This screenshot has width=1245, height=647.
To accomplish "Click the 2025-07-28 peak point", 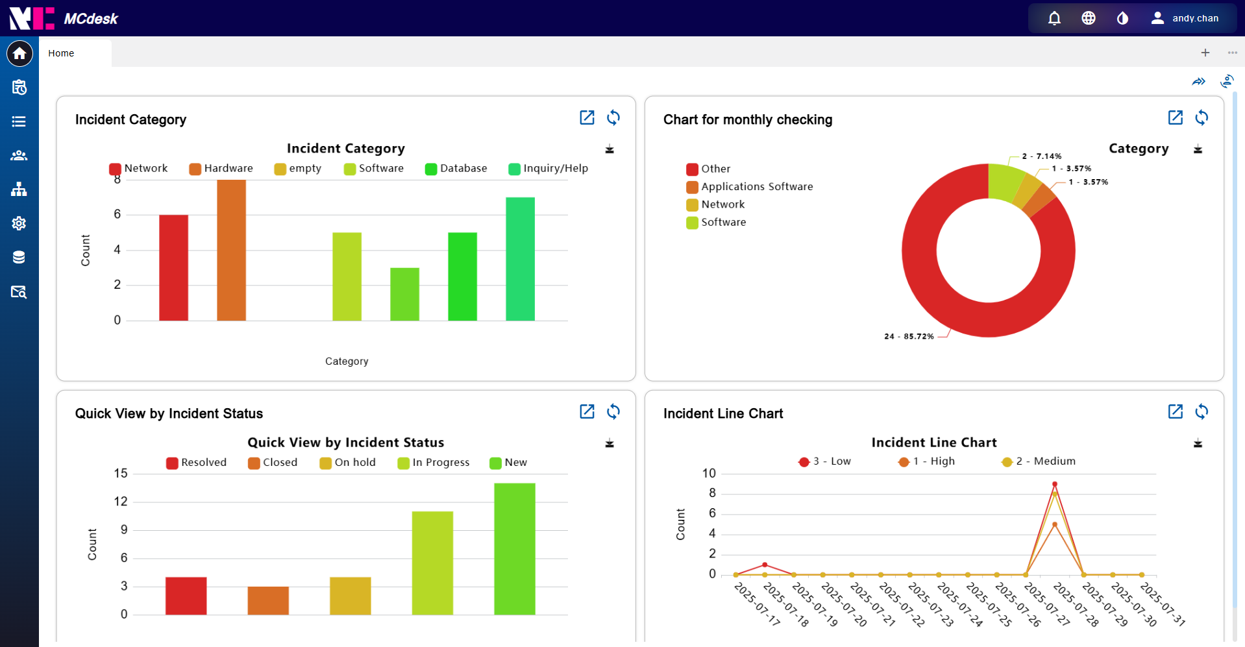I will point(1055,484).
